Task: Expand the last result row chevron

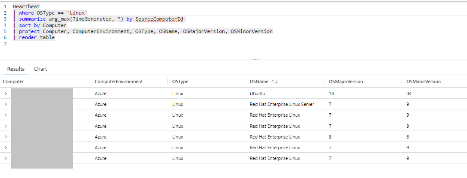Action: 6,158
